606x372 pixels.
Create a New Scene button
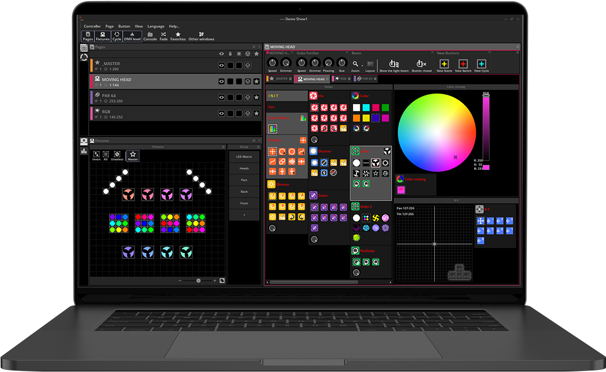click(444, 65)
